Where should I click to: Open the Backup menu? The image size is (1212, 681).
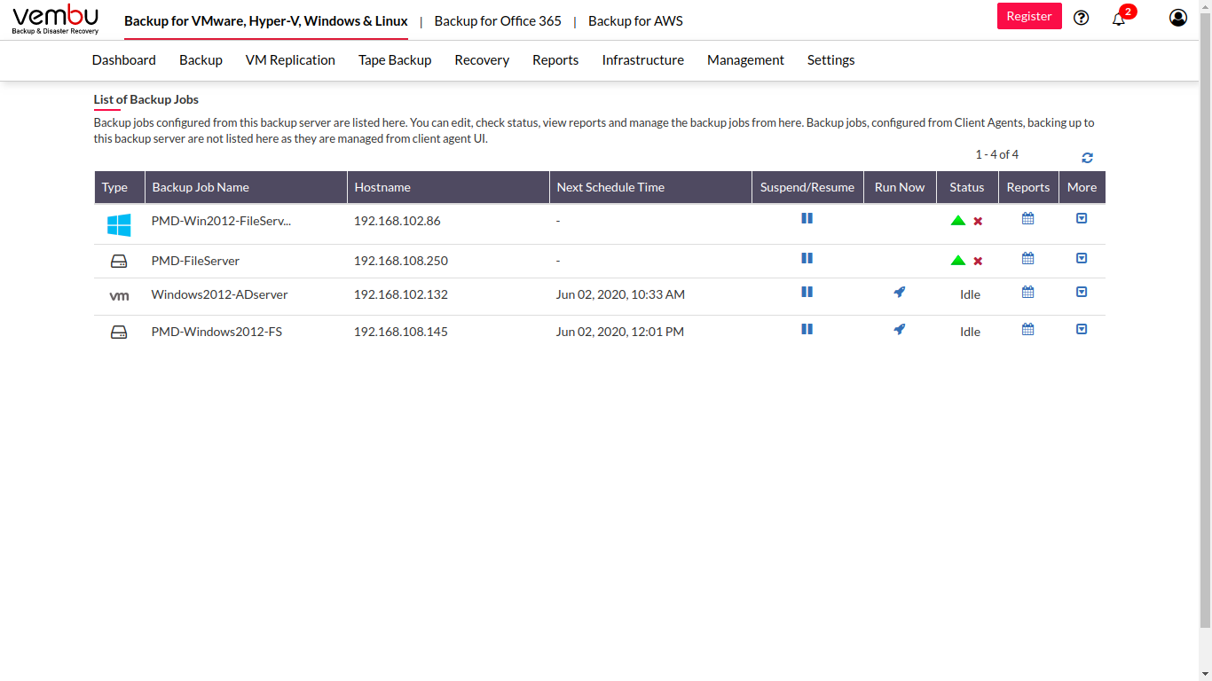pos(201,60)
